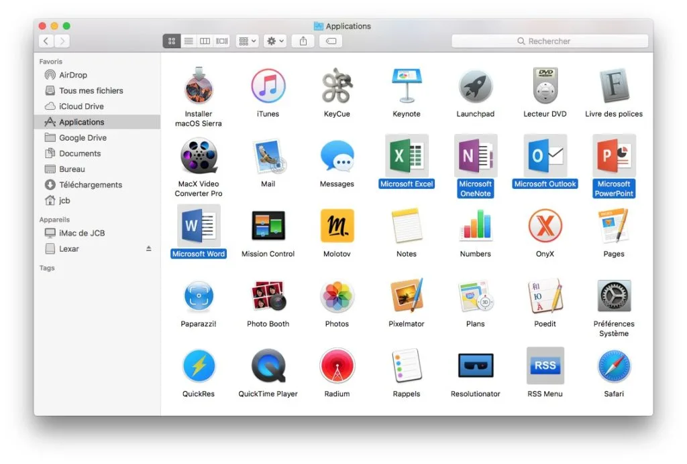Open AirDrop in the sidebar

(x=97, y=75)
